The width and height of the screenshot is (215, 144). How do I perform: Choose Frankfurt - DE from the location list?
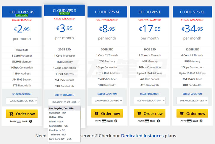(x=58, y=130)
